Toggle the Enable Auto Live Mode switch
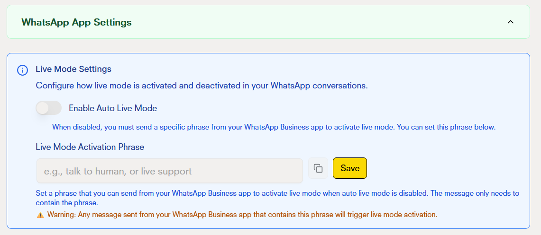This screenshot has width=541, height=235. tap(49, 108)
